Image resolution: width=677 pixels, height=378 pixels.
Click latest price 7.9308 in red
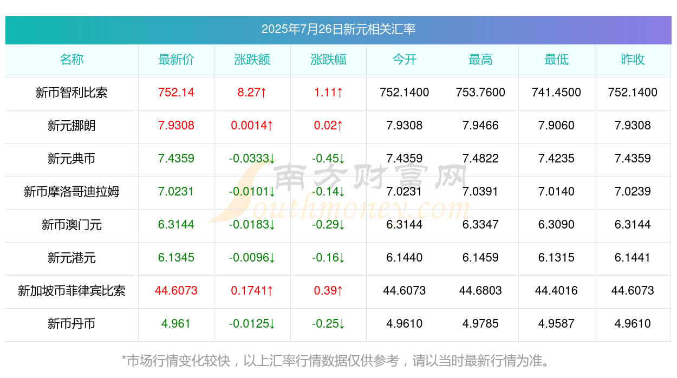176,126
